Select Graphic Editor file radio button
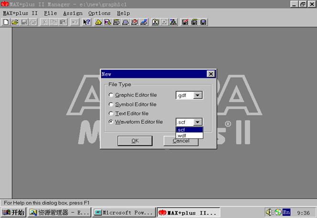Viewport: 317px width, 218px height. [x=111, y=95]
